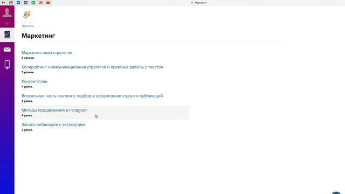Open the blue bookmark icon
Image resolution: width=345 pixels, height=194 pixels.
pyautogui.click(x=18, y=3)
